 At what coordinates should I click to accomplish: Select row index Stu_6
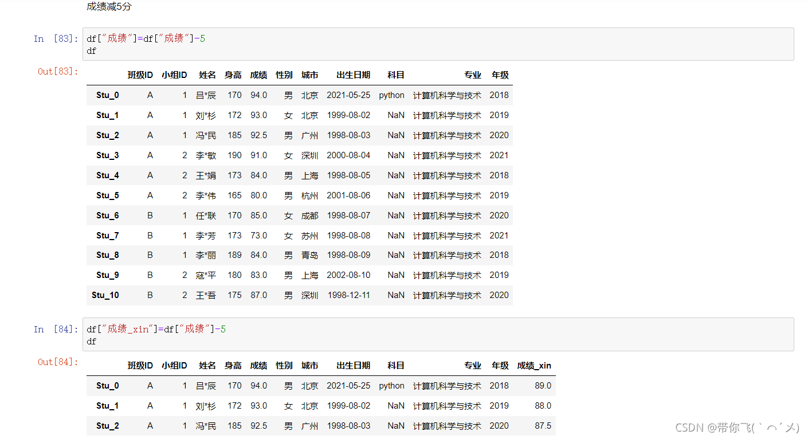pyautogui.click(x=108, y=215)
